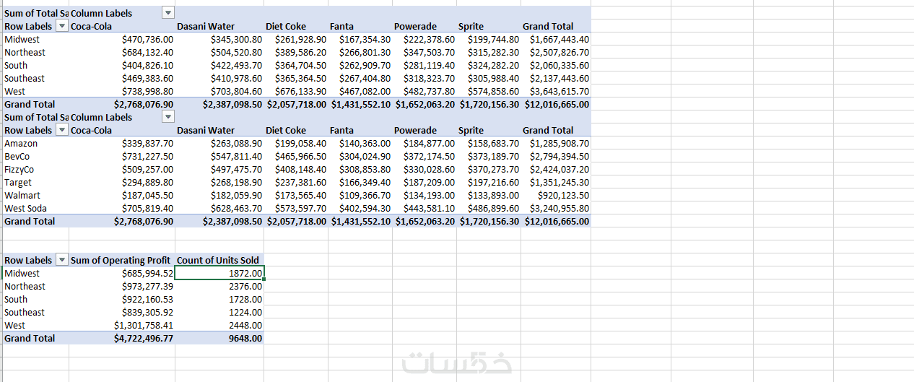
Task: Open Row Labels filter above the Midwest sales row
Action: (61, 27)
